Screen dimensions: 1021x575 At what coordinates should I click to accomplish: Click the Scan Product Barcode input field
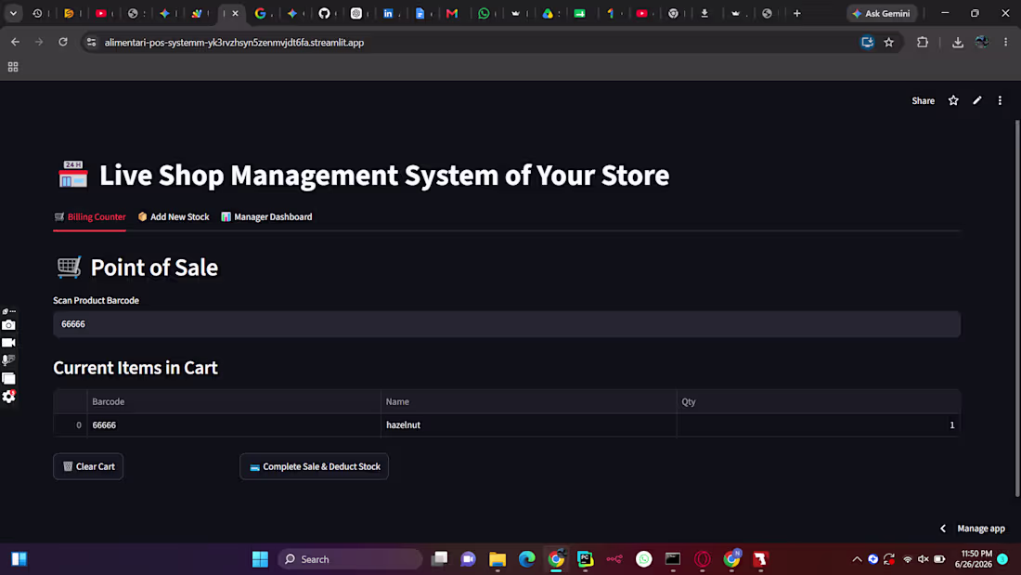pyautogui.click(x=507, y=324)
